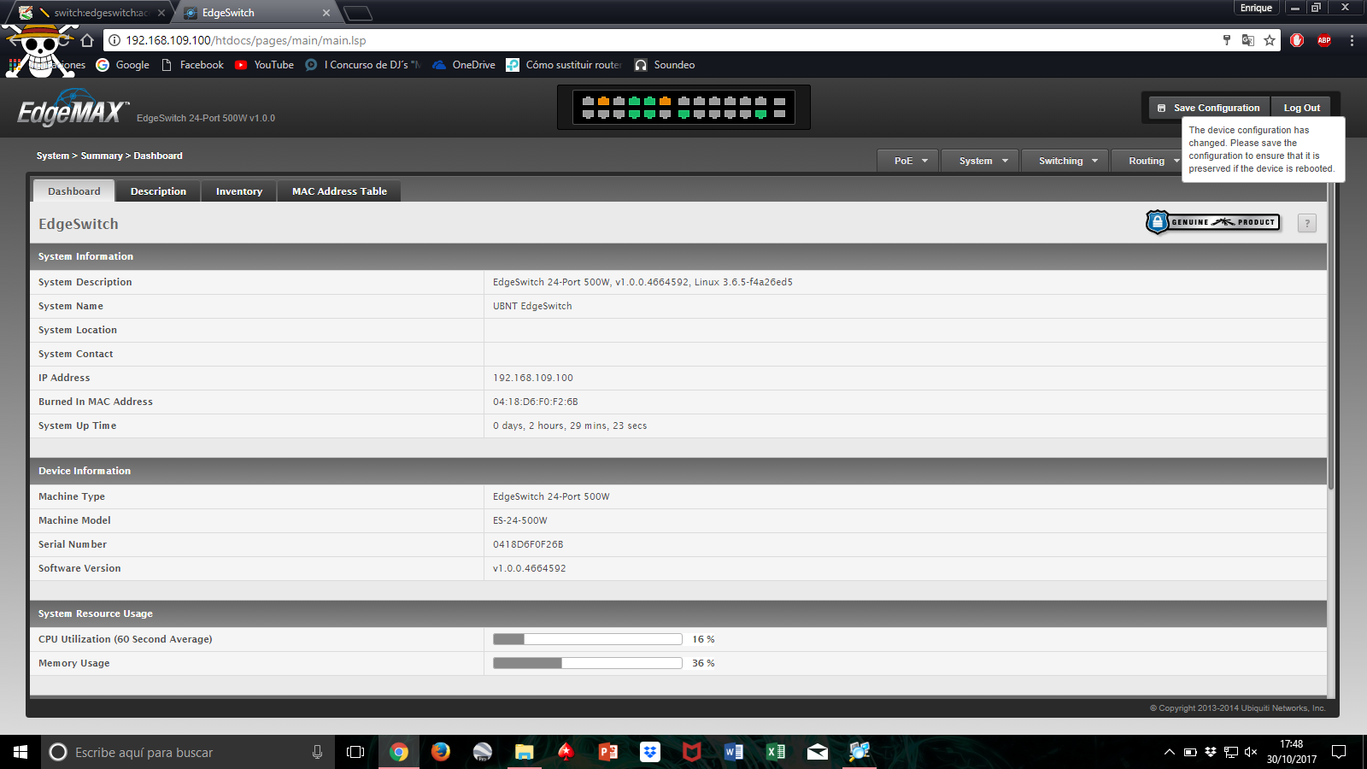The width and height of the screenshot is (1367, 769).
Task: Switch to the Inventory tab
Action: [x=239, y=191]
